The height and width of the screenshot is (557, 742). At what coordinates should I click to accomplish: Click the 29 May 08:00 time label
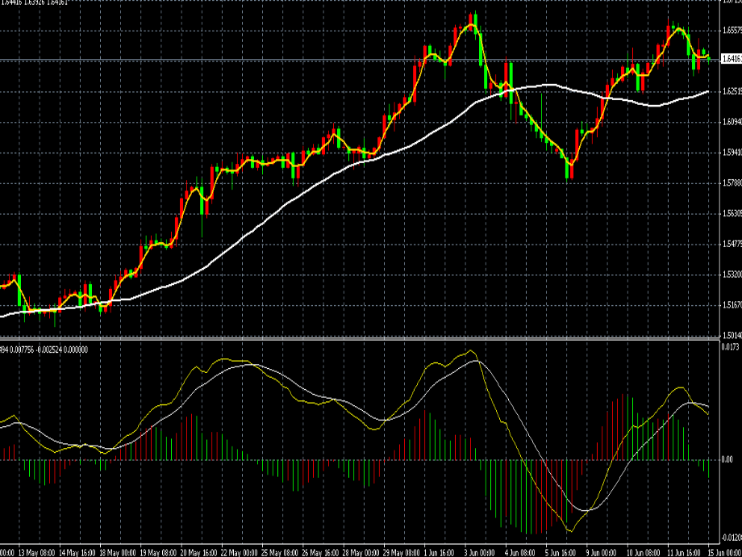(x=402, y=553)
